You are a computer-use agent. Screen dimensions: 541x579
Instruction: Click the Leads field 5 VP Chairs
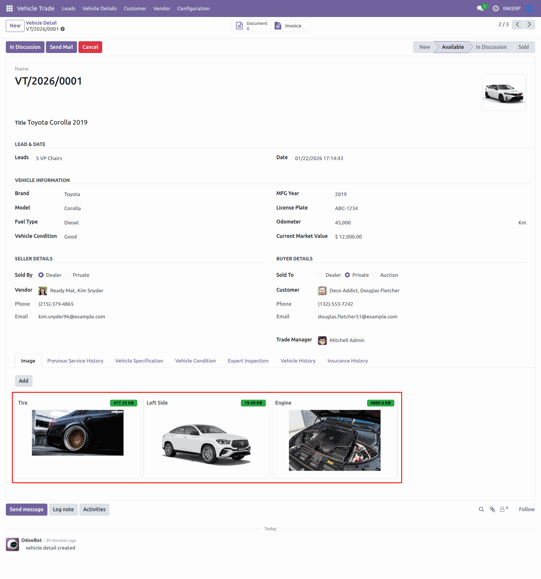tap(49, 158)
